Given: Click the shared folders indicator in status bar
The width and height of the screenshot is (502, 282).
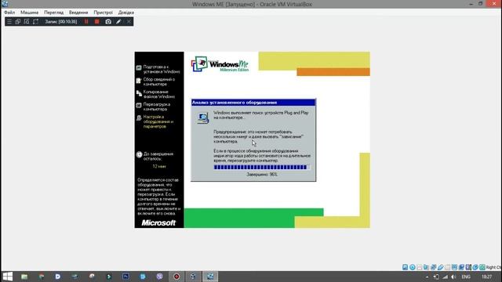Looking at the screenshot, I should point(448,267).
